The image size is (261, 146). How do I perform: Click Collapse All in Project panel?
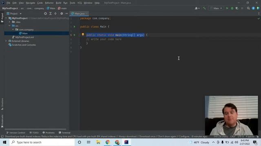point(55,13)
